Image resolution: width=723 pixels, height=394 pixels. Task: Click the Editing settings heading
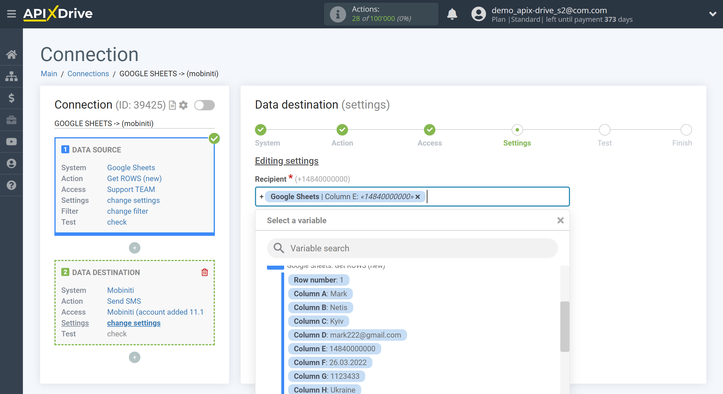287,161
